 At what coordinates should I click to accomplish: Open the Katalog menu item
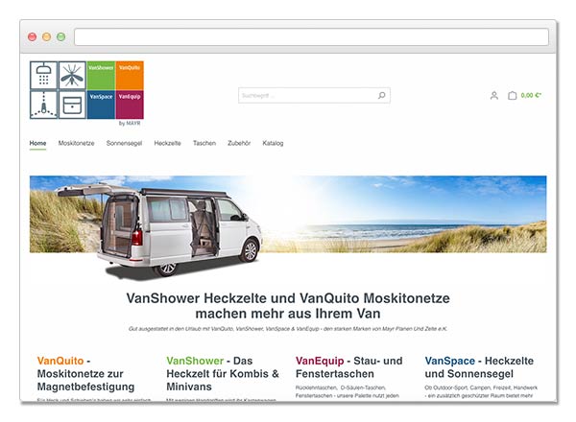point(273,143)
